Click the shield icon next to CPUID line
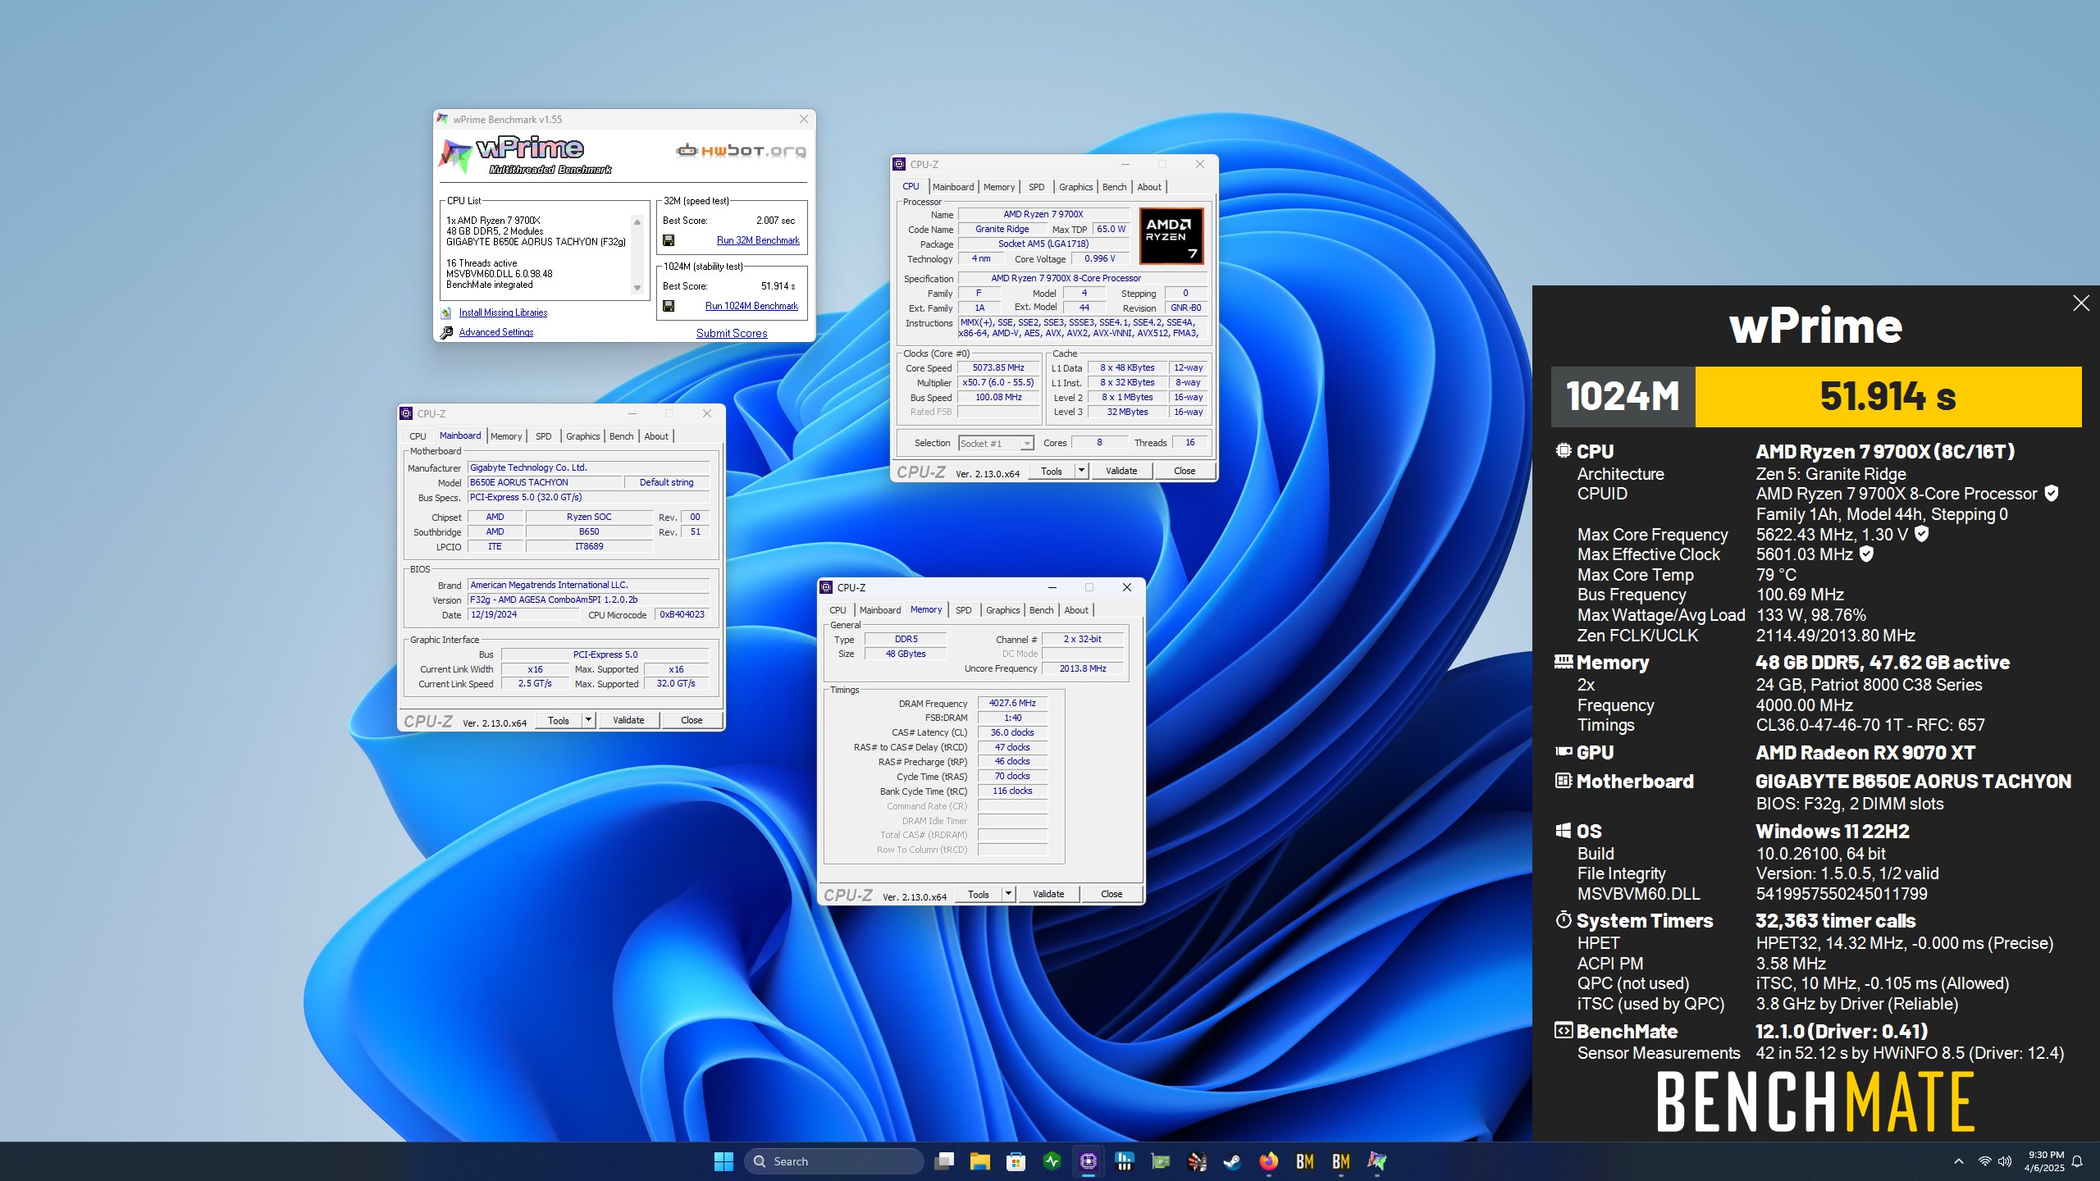2100x1181 pixels. coord(2051,494)
